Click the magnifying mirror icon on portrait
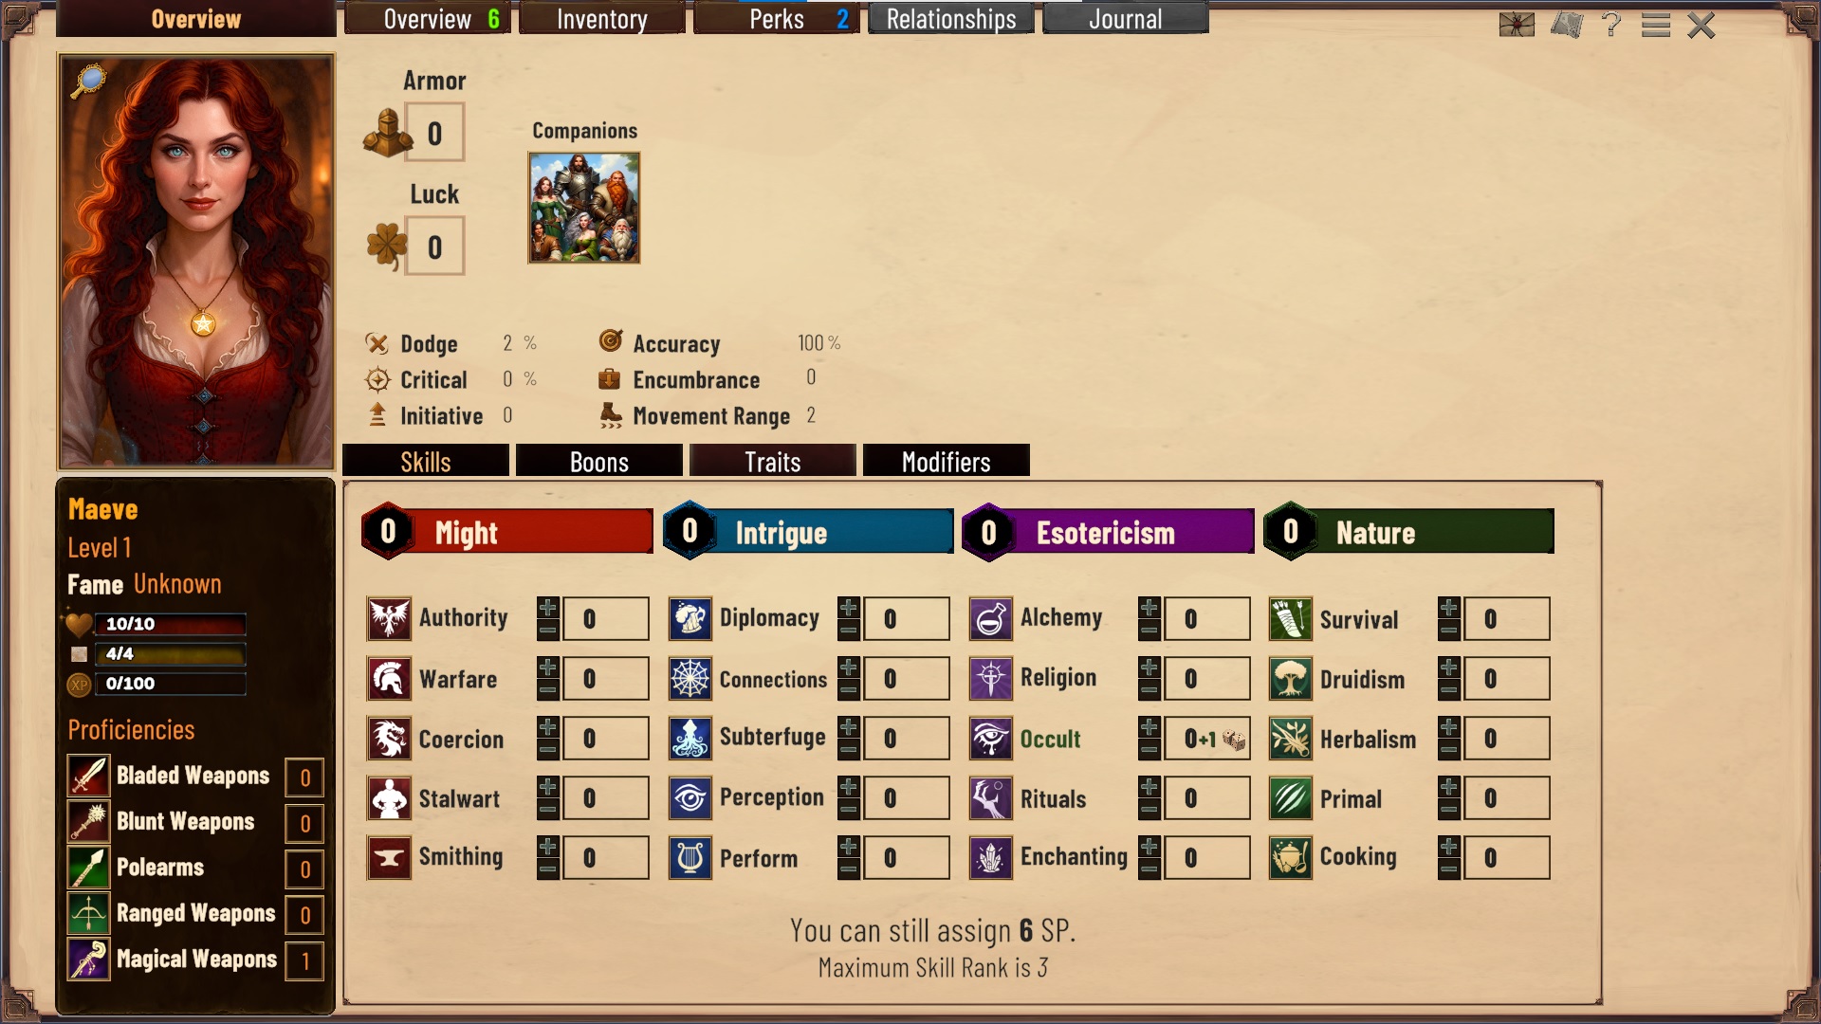 (x=88, y=82)
